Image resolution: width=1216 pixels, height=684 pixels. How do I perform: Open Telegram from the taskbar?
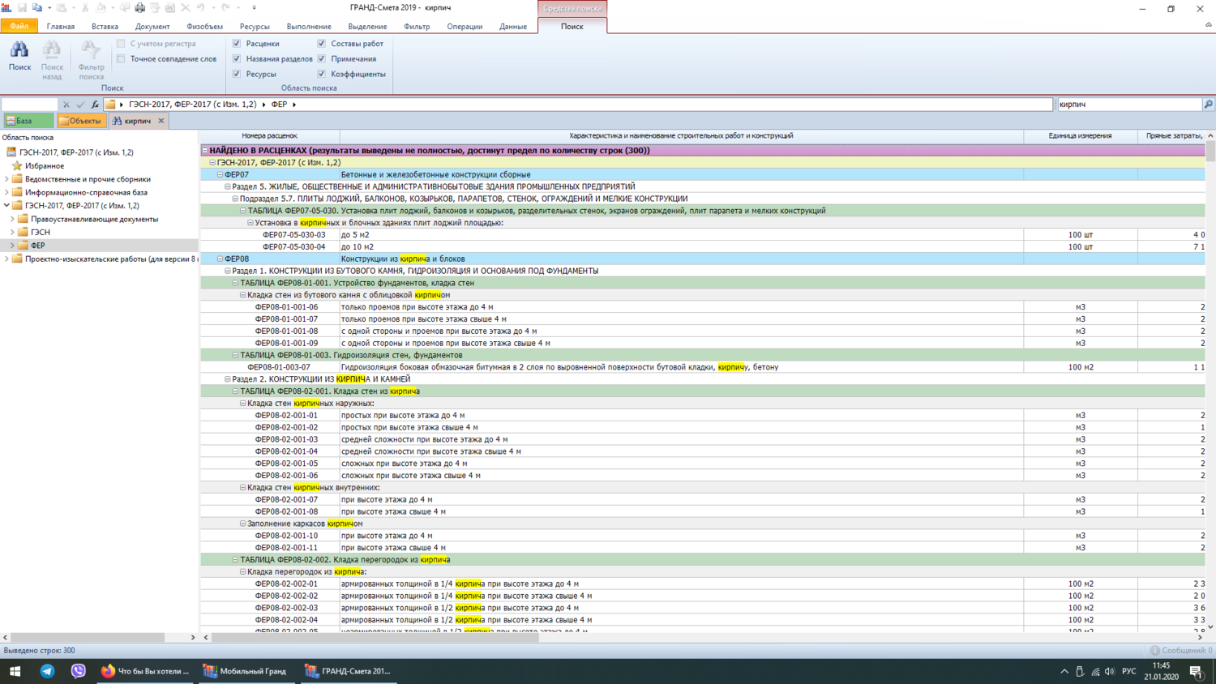[x=47, y=671]
